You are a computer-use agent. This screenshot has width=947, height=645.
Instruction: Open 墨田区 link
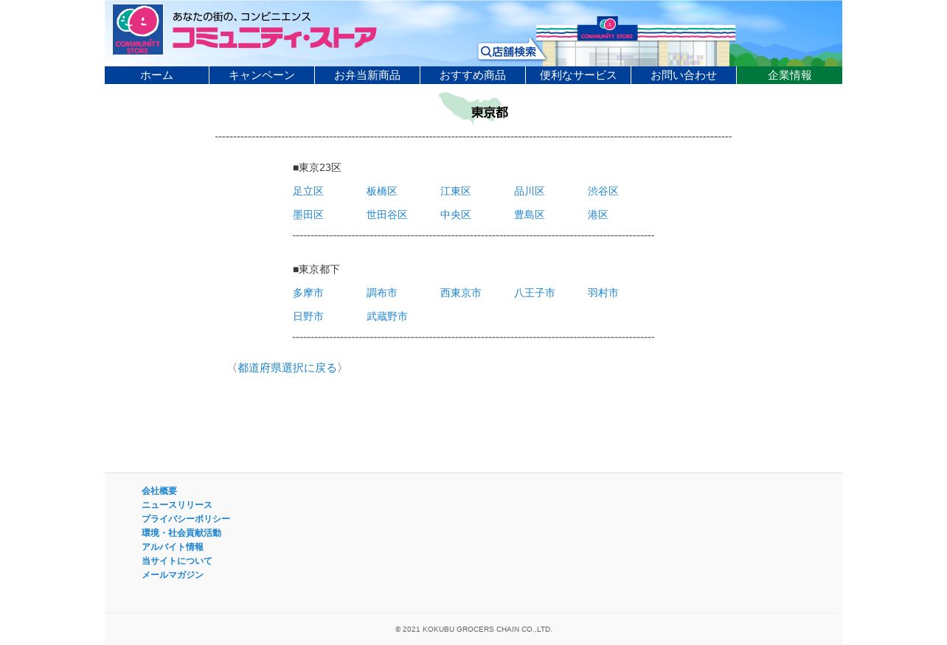coord(308,215)
